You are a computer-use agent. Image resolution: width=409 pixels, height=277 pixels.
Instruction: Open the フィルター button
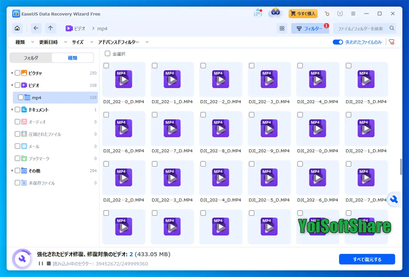tap(310, 28)
